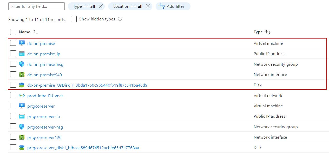Check the dc-on-premise row checkbox
The width and height of the screenshot is (329, 158).
point(13,43)
